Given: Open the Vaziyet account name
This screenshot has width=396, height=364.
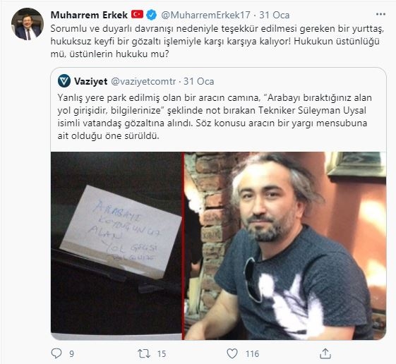Looking at the screenshot, I should 91,81.
